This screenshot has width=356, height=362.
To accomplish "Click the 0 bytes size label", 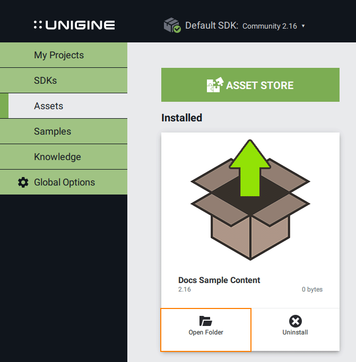I will coord(312,289).
